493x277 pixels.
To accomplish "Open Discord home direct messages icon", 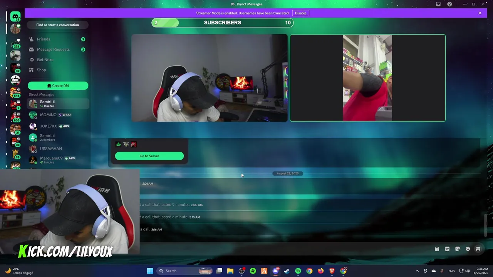I will point(15,16).
